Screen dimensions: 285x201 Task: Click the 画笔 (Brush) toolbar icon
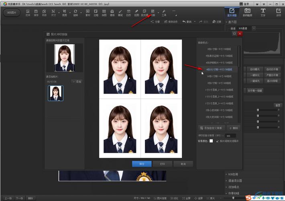120,12
